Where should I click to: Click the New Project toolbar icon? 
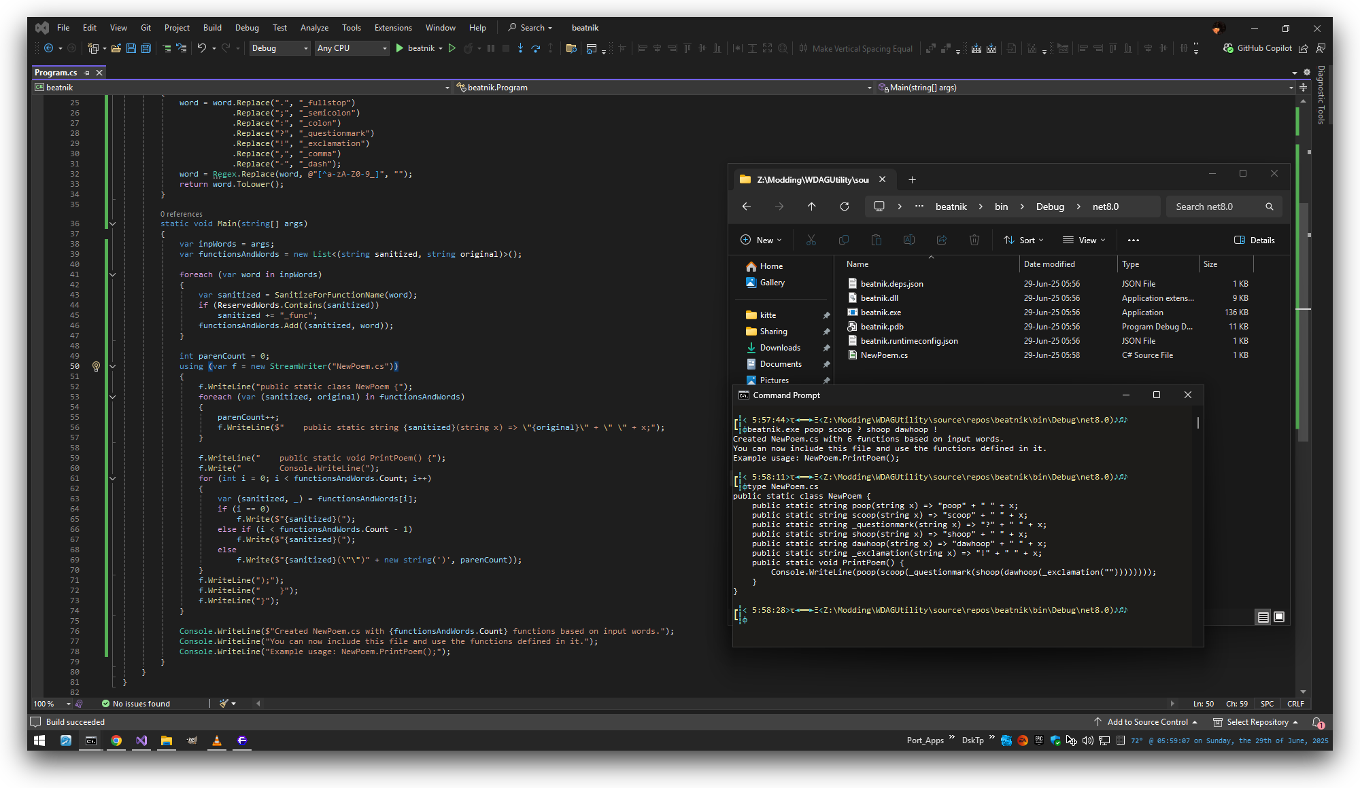point(93,48)
